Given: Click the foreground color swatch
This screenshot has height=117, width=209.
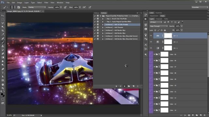Looking at the screenshot, I should point(2,94).
